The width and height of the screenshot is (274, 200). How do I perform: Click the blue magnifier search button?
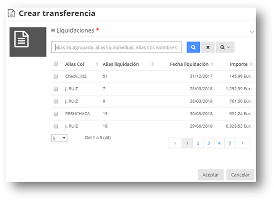pyautogui.click(x=193, y=47)
